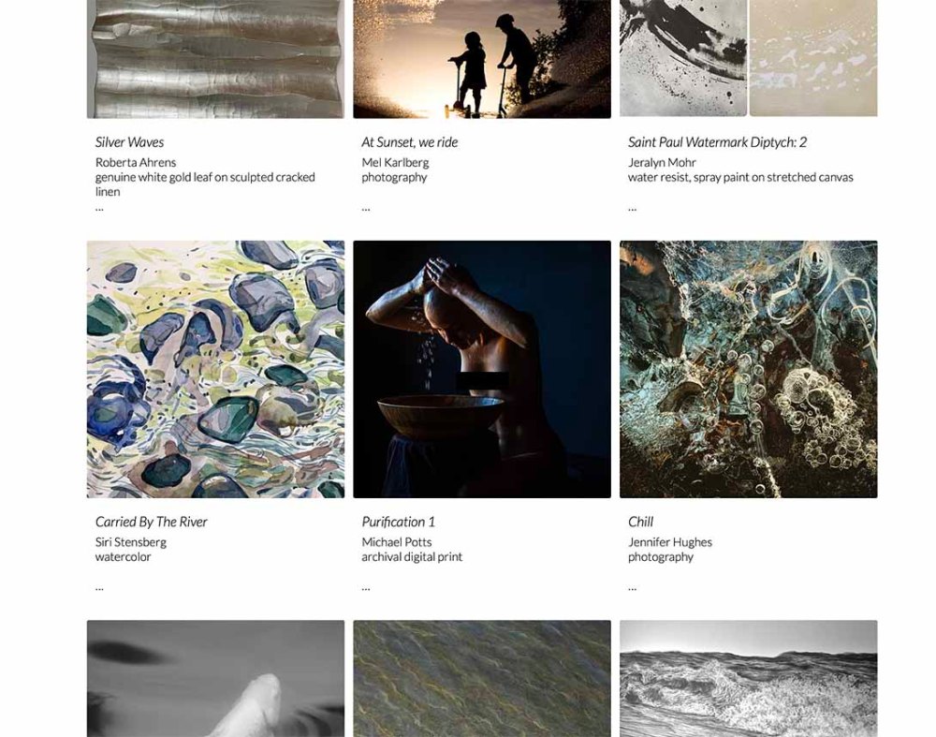936x737 pixels.
Task: Click the Silver Waves title link
Action: coord(129,142)
